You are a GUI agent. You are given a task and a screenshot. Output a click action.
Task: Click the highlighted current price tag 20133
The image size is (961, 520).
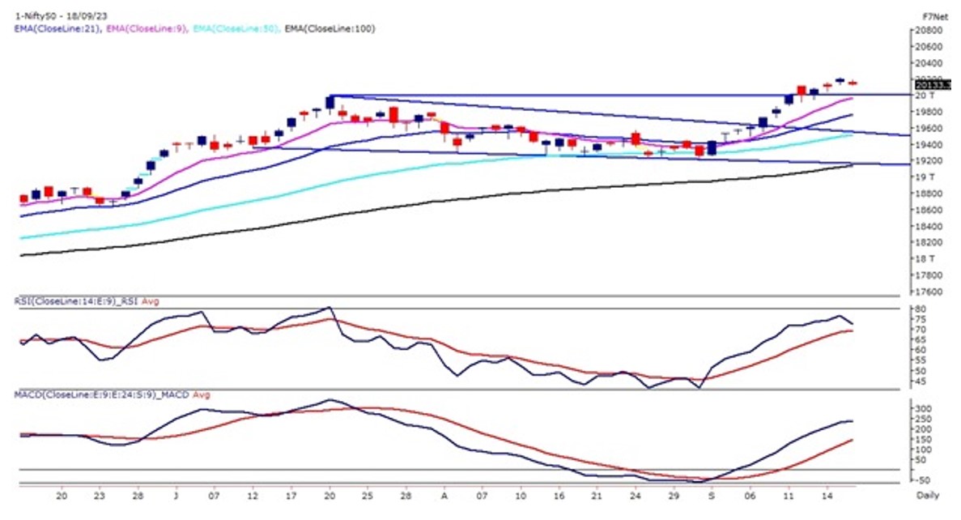click(932, 84)
